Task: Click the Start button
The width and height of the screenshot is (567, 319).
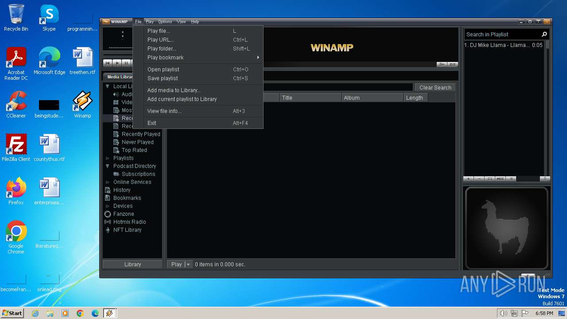Action: pyautogui.click(x=12, y=313)
